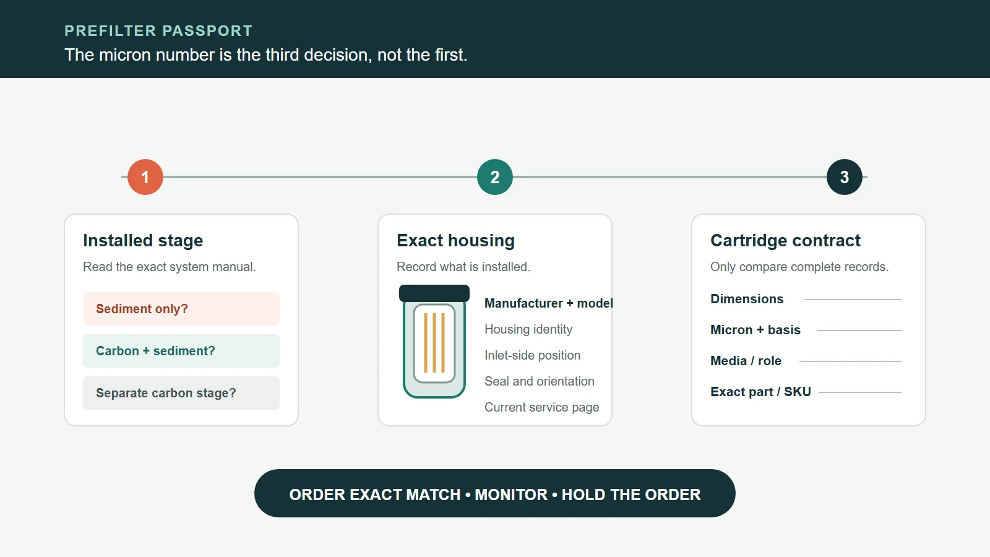
Task: Click the 'Inlet-side position' list item
Action: point(533,355)
